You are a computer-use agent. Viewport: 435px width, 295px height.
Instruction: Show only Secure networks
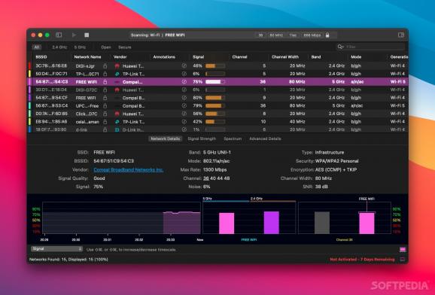(x=125, y=47)
